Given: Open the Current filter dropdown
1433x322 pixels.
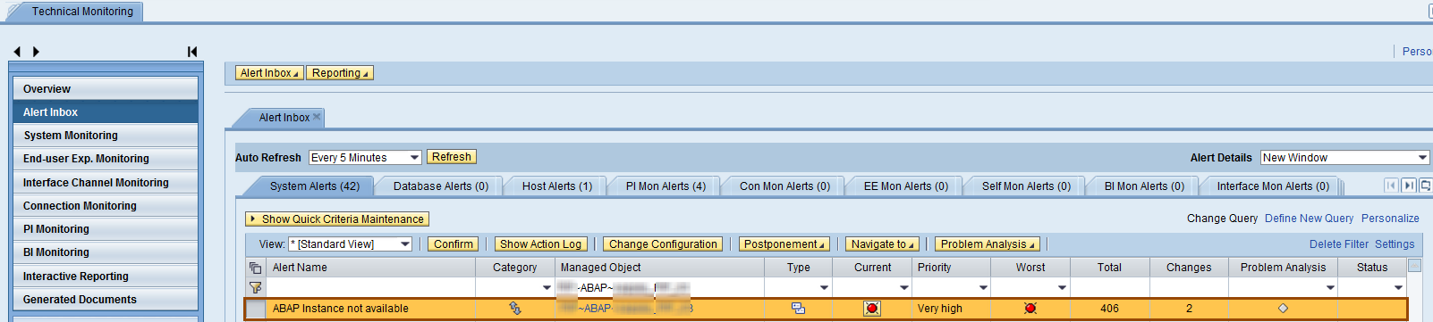Looking at the screenshot, I should 904,287.
